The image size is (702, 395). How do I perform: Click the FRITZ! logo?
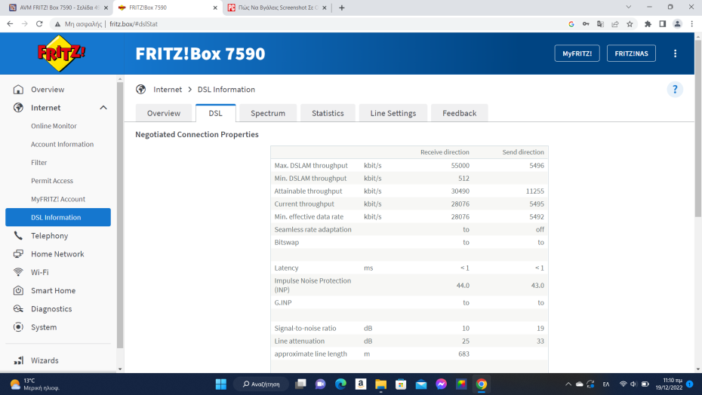61,54
